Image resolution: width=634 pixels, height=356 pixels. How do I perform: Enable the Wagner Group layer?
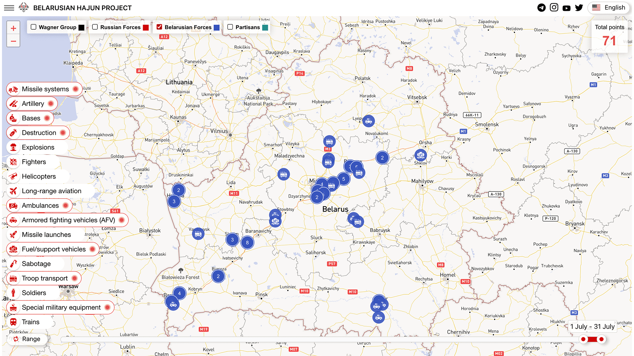click(33, 27)
